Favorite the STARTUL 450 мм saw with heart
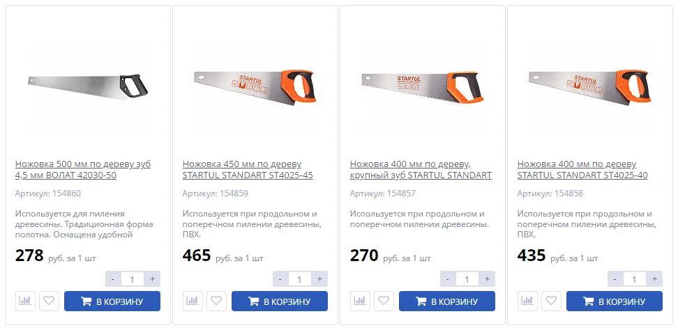 [x=216, y=301]
